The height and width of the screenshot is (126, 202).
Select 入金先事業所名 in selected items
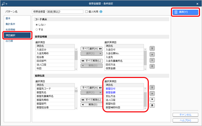(x=124, y=61)
